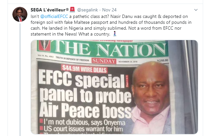Click THE NATION masthead in the photo

110,50
